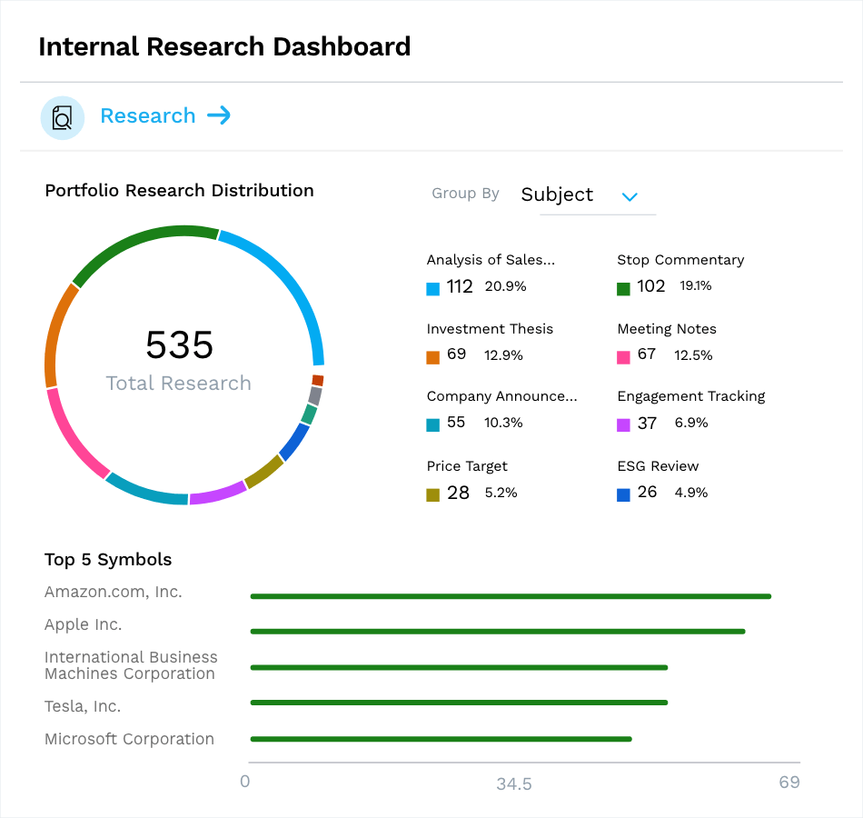The image size is (863, 818).
Task: Click the orange Investment Thesis legend marker
Action: 433,355
